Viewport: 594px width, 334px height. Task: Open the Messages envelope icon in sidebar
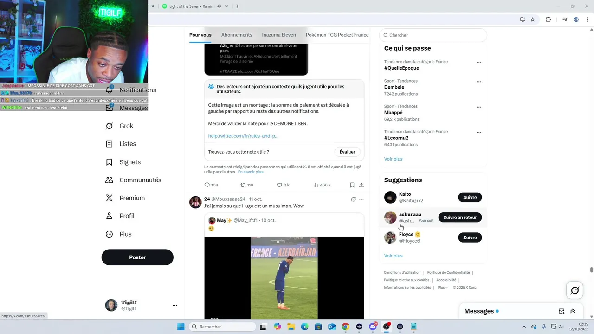(x=110, y=108)
